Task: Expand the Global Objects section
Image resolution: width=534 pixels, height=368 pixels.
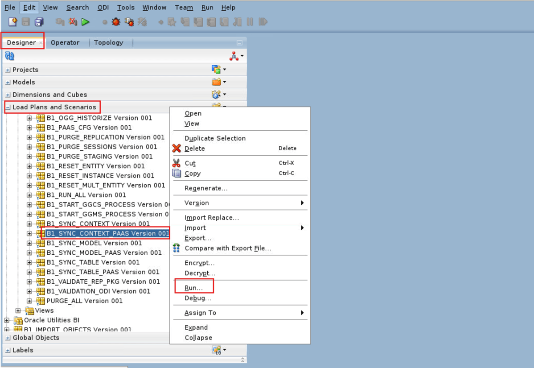Action: tap(8, 338)
